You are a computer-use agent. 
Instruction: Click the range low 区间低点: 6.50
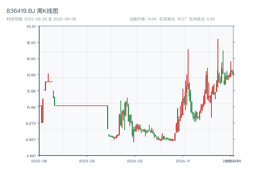pos(202,19)
